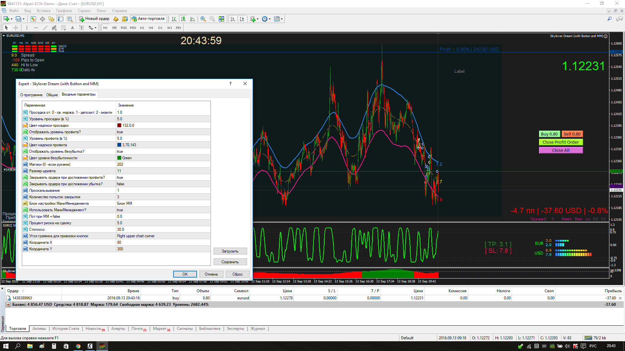This screenshot has width=625, height=351.
Task: Open the Сервис menu
Action: (84, 11)
